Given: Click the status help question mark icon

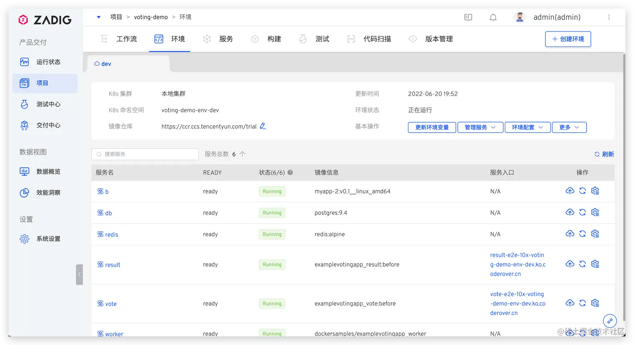Looking at the screenshot, I should tap(290, 172).
